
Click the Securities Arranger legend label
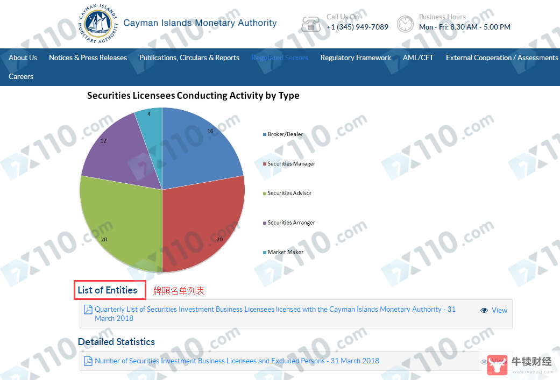click(291, 223)
